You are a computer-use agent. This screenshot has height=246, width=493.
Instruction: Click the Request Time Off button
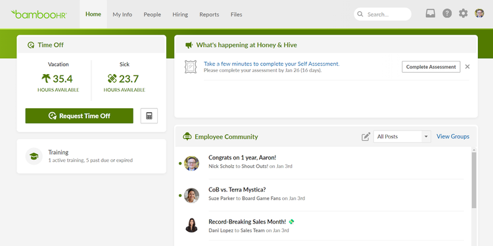click(80, 115)
